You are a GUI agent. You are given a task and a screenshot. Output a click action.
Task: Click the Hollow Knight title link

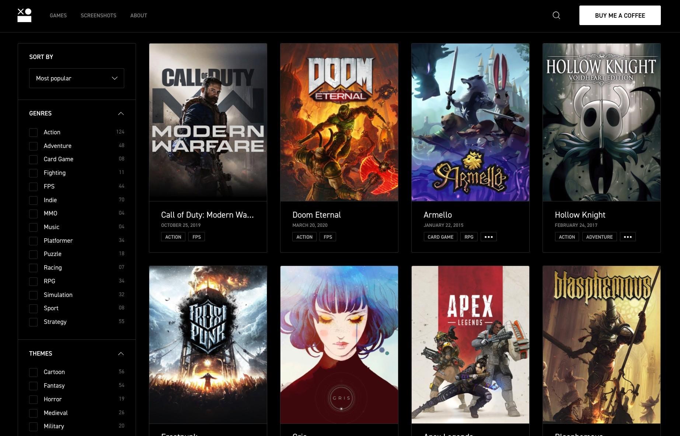(x=580, y=215)
